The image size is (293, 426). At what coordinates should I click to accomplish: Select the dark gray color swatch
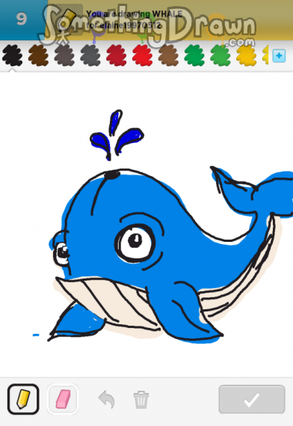tap(90, 55)
